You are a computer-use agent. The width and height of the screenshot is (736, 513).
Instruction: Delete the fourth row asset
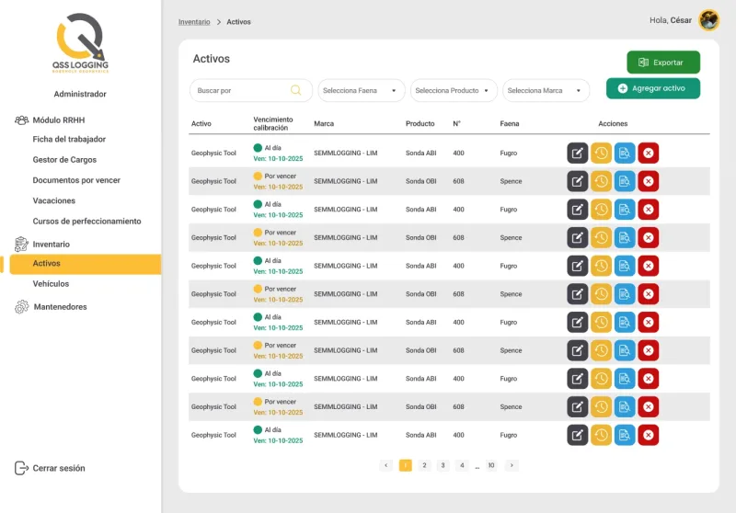pos(649,237)
